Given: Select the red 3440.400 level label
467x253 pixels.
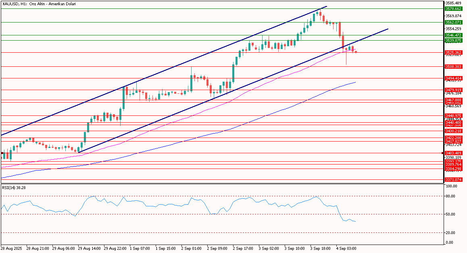Looking at the screenshot, I should (x=454, y=122).
